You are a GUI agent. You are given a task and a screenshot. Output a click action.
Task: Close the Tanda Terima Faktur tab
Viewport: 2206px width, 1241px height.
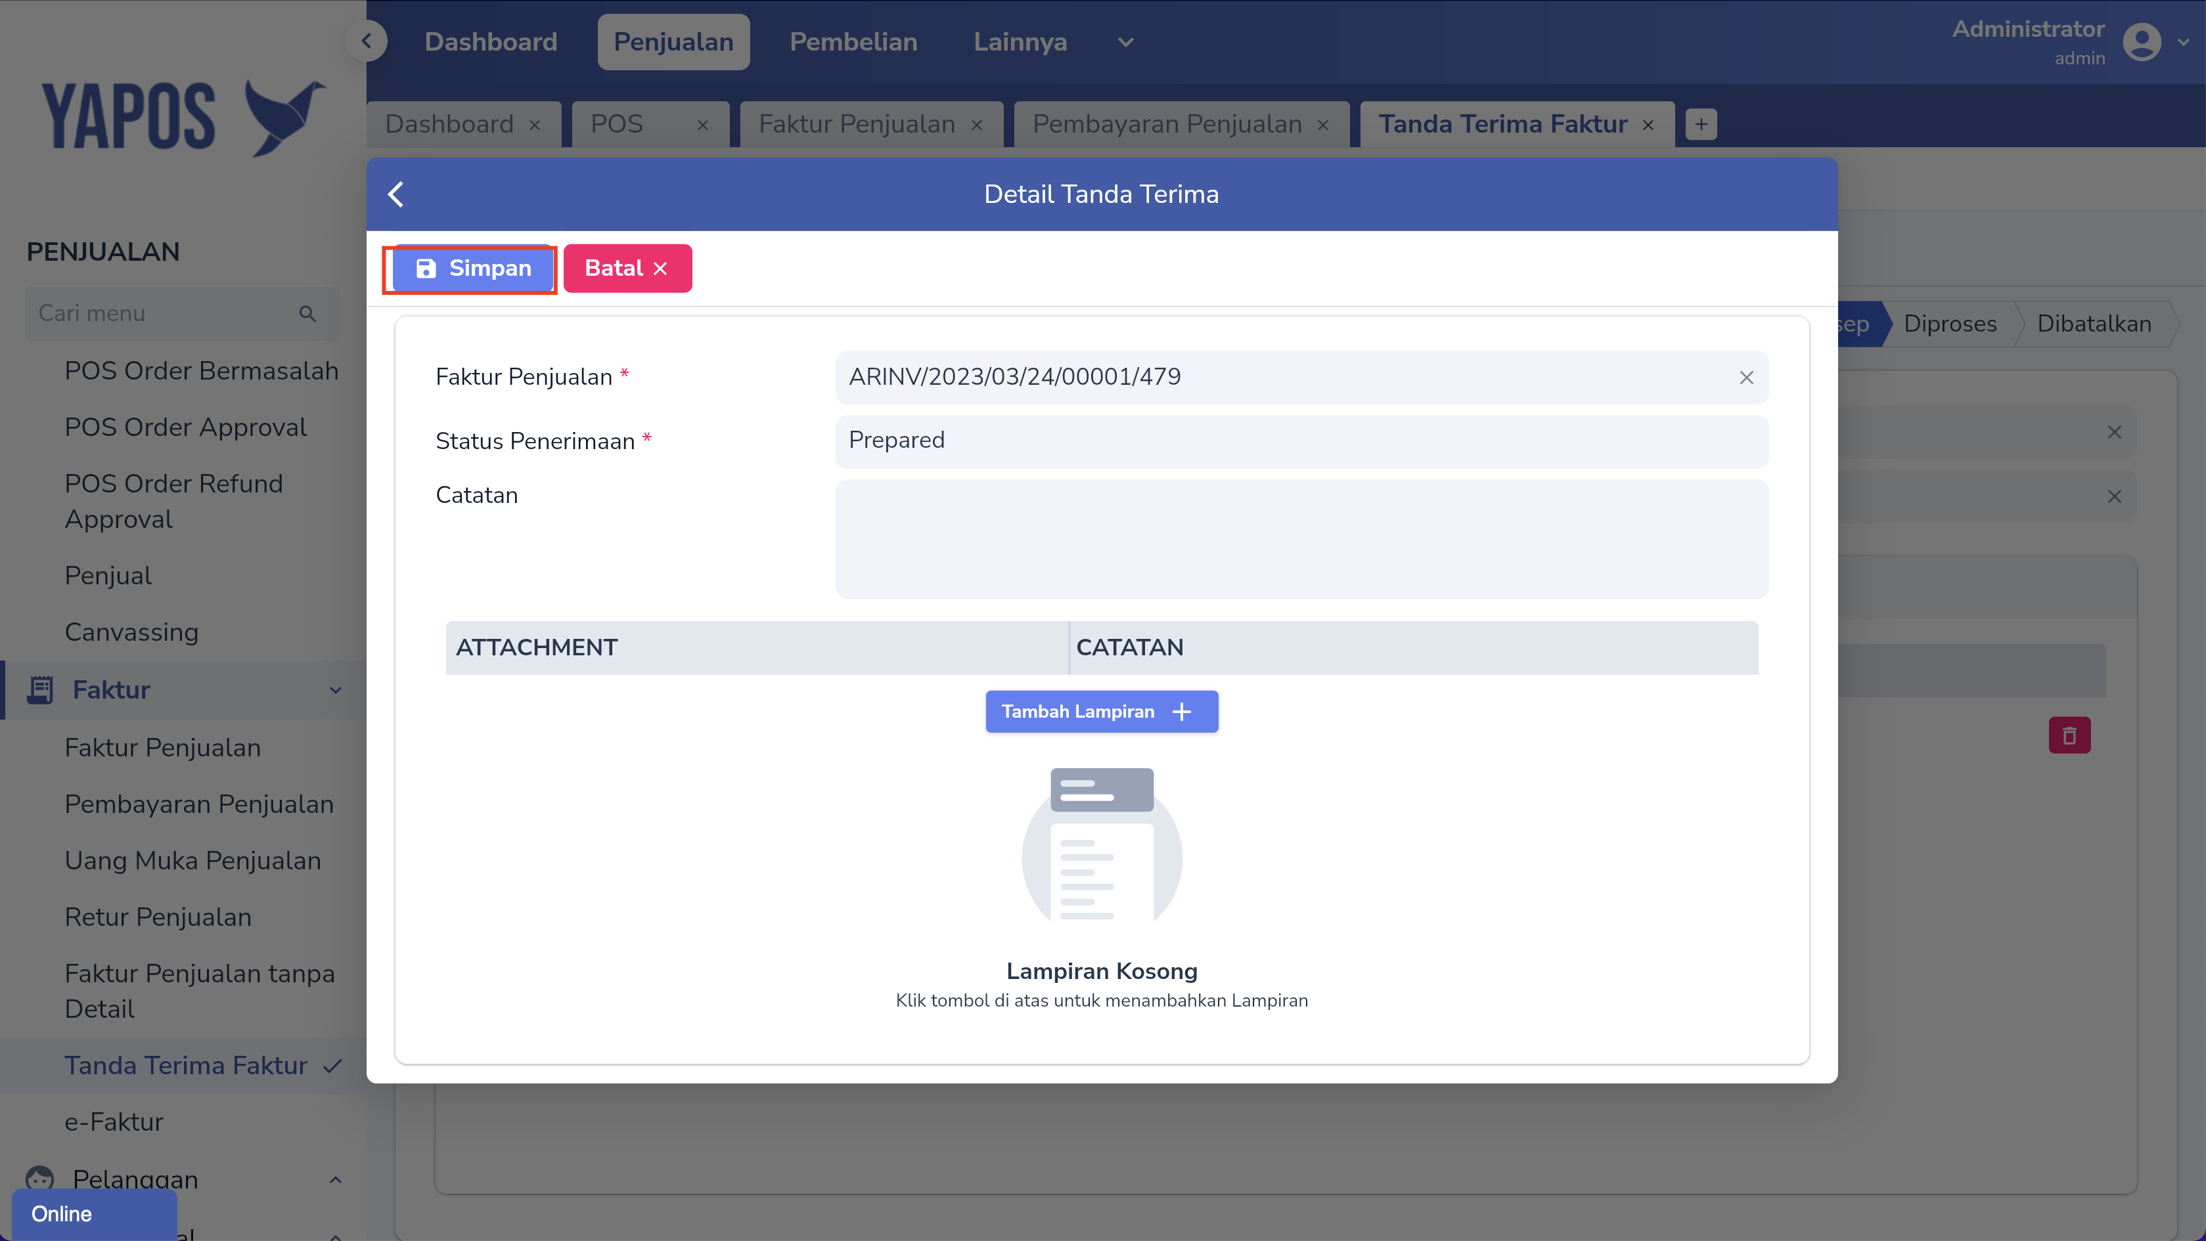[x=1648, y=126]
